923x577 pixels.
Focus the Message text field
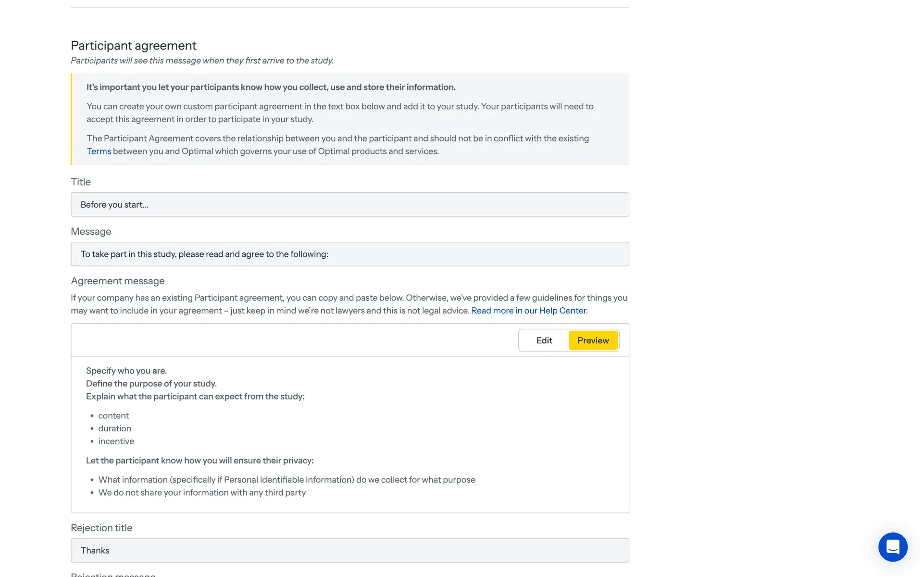349,254
